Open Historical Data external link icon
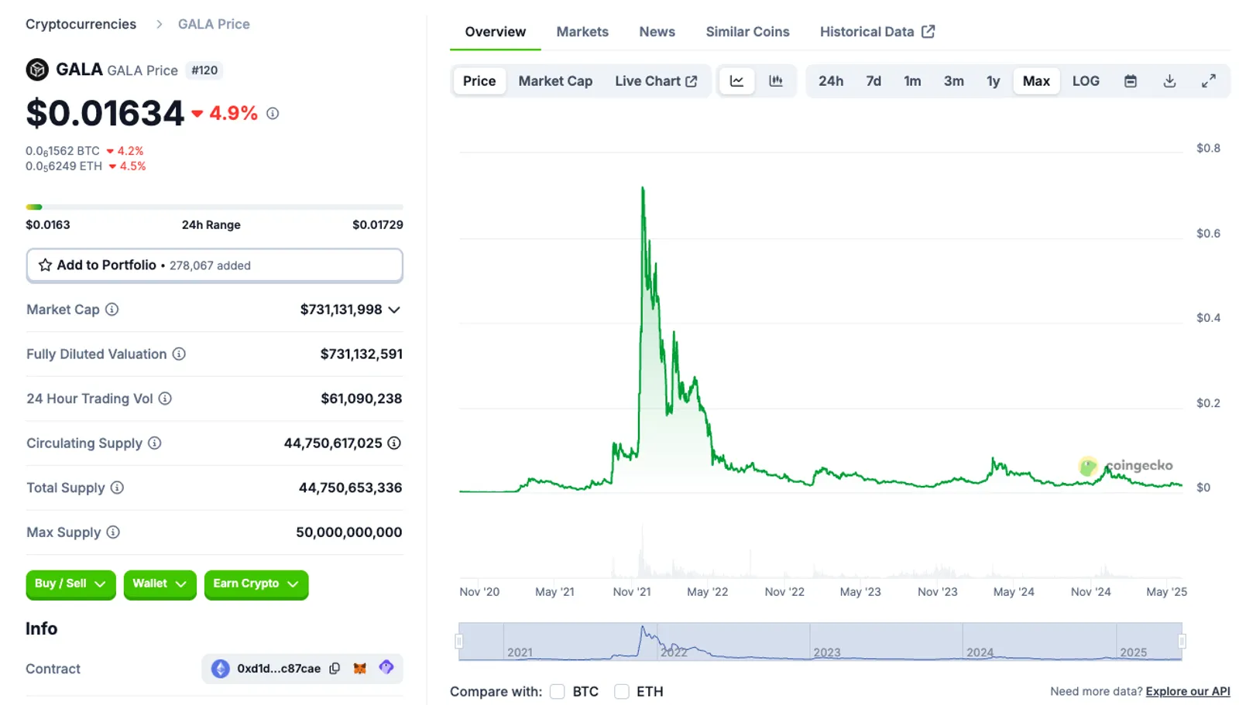 point(928,32)
